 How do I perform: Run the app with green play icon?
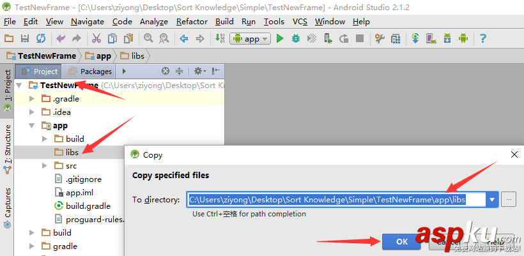(x=280, y=38)
